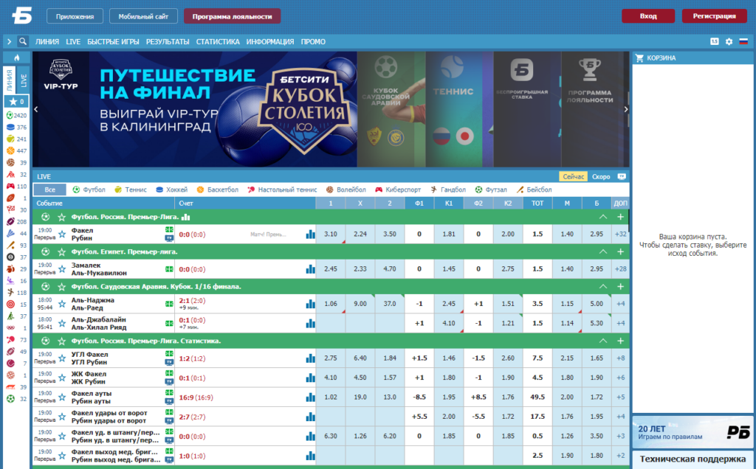This screenshot has width=756, height=469.
Task: Switch to Скоро upcoming filter
Action: pos(601,177)
